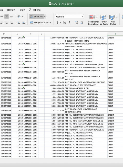Viewport: 123px width, 167px height.
Task: Center text horizontally
Action: [6, 22]
